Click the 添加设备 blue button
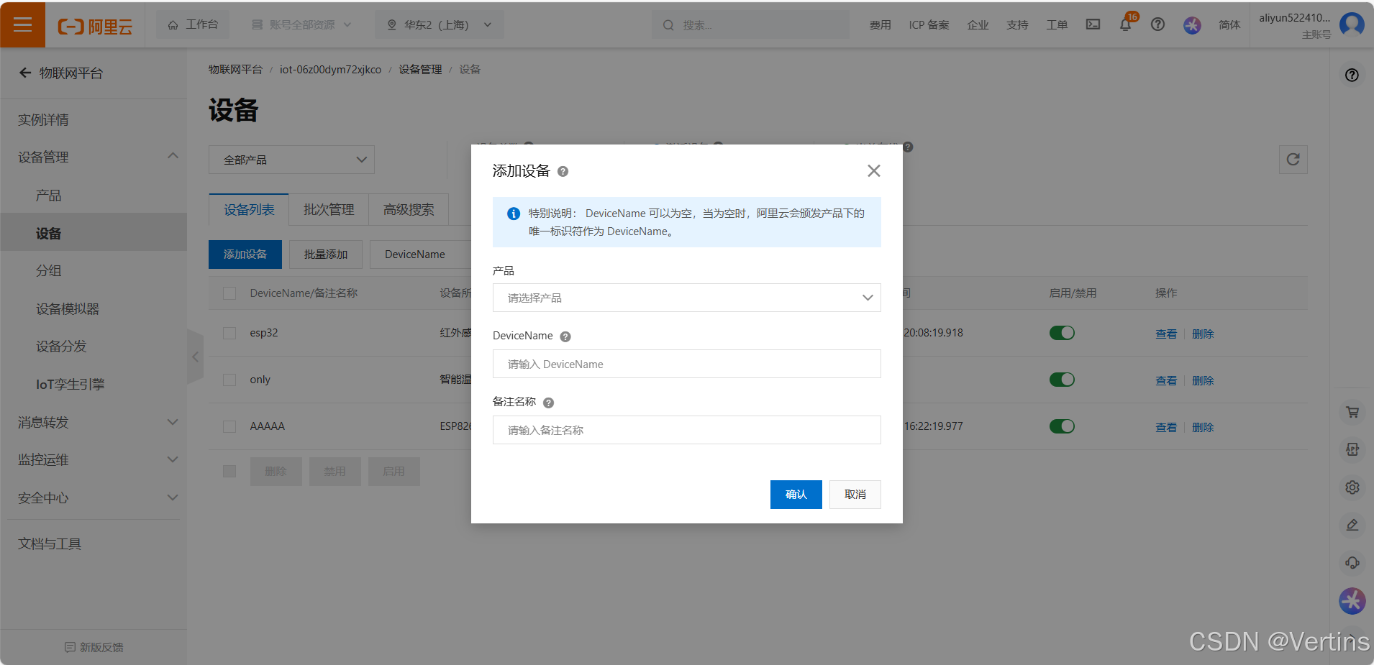1374x665 pixels. tap(245, 254)
